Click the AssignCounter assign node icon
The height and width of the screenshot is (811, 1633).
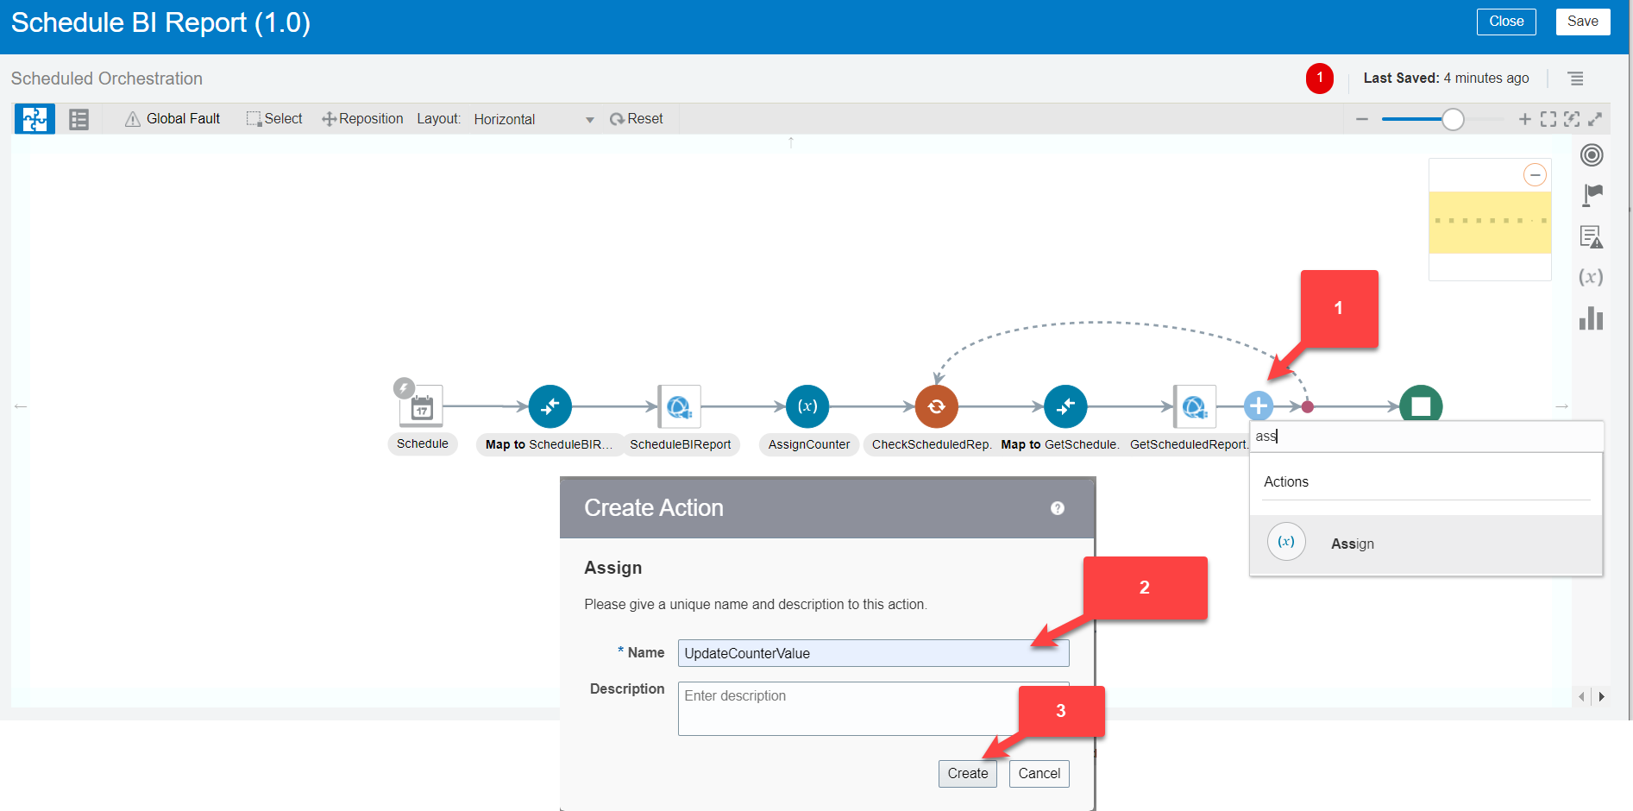coord(807,406)
